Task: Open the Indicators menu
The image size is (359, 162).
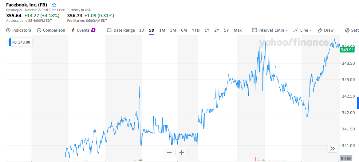Action: [x=18, y=30]
